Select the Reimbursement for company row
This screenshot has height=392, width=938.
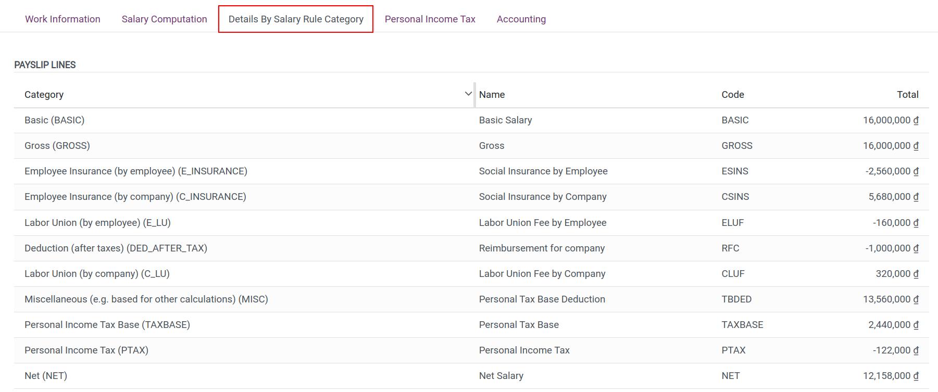coord(542,248)
